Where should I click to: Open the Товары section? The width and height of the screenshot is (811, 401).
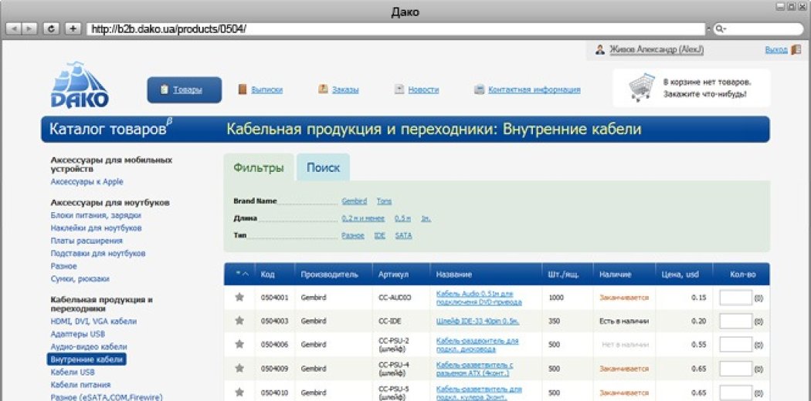[185, 89]
